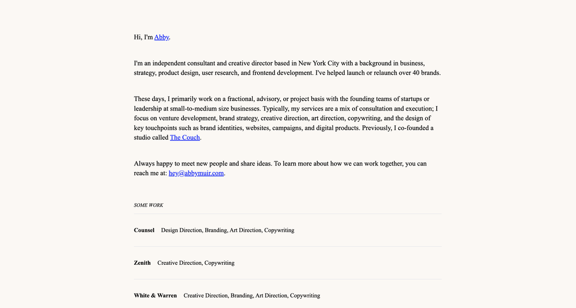576x308 pixels.
Task: Click the words reach me at
Action: (150, 173)
